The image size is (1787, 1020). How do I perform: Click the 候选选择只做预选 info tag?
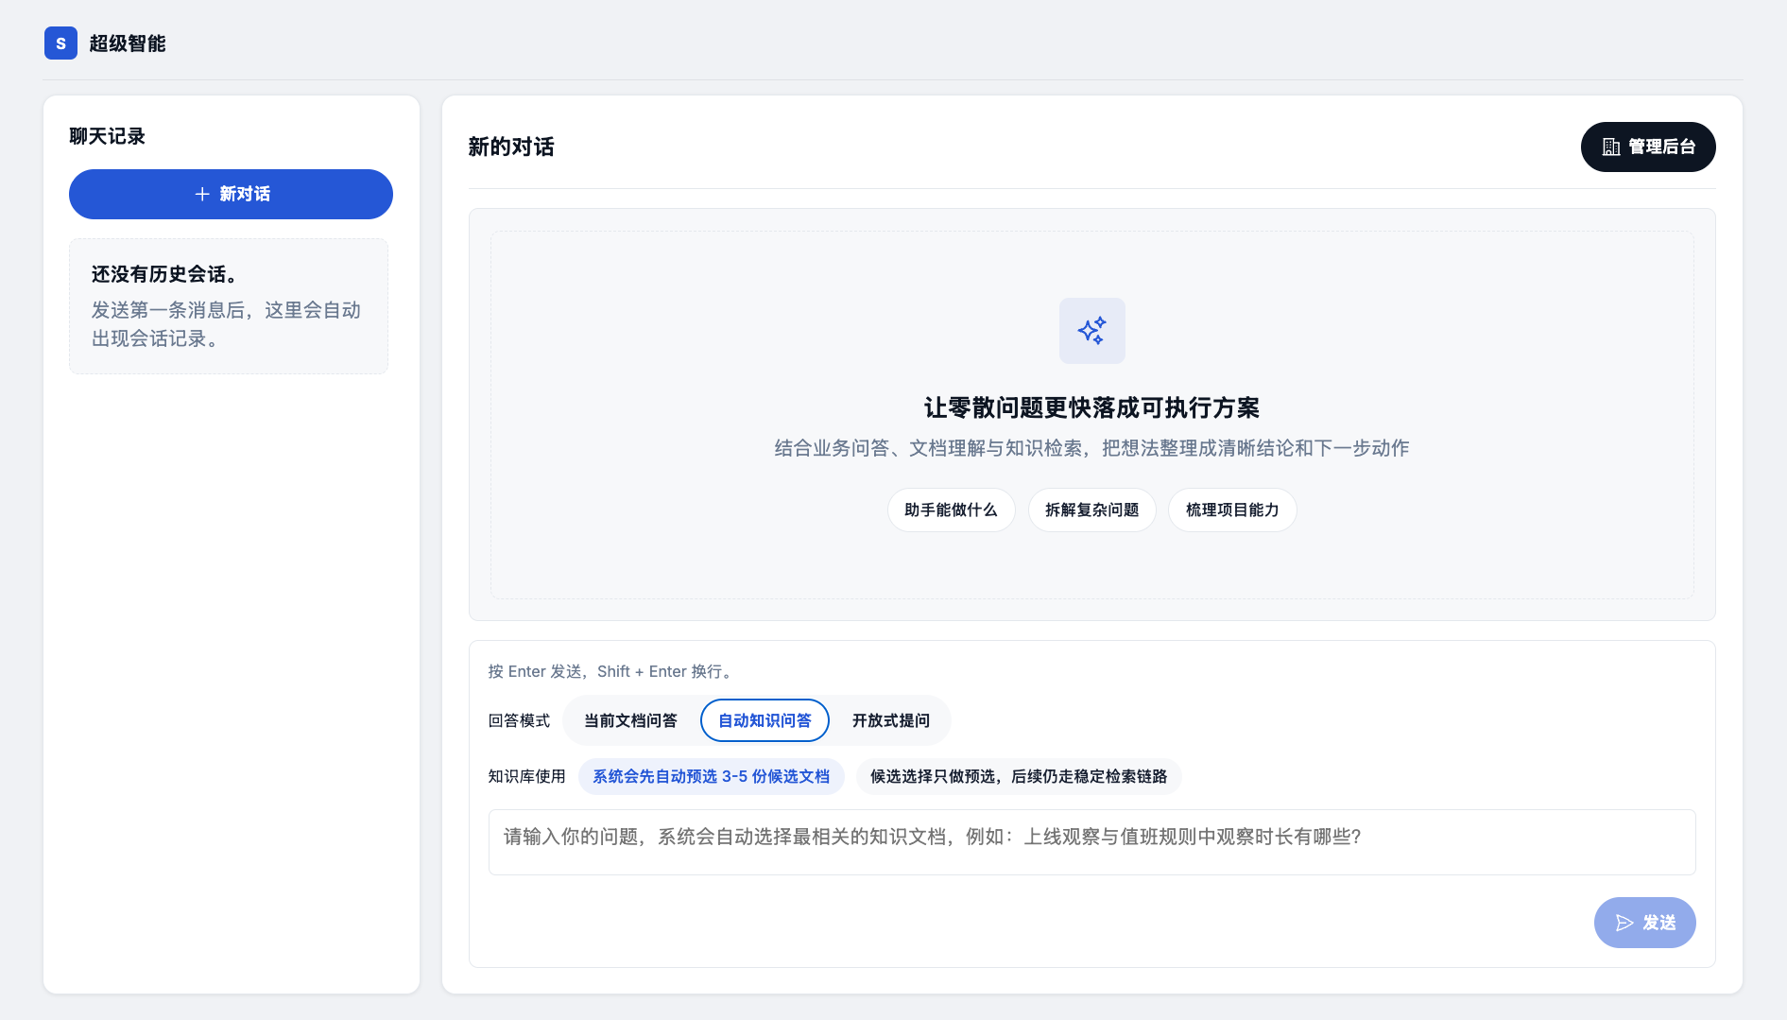(x=1018, y=776)
